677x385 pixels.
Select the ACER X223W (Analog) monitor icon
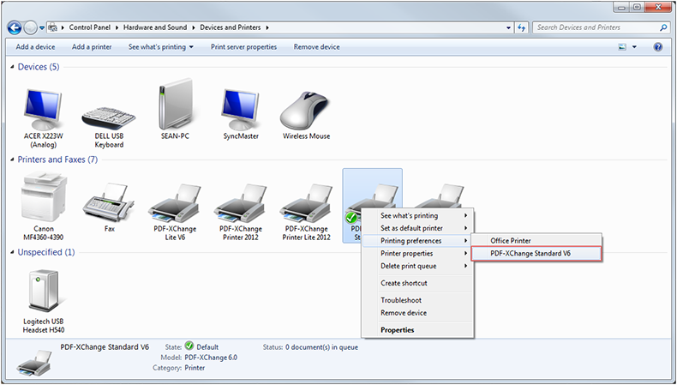43,111
